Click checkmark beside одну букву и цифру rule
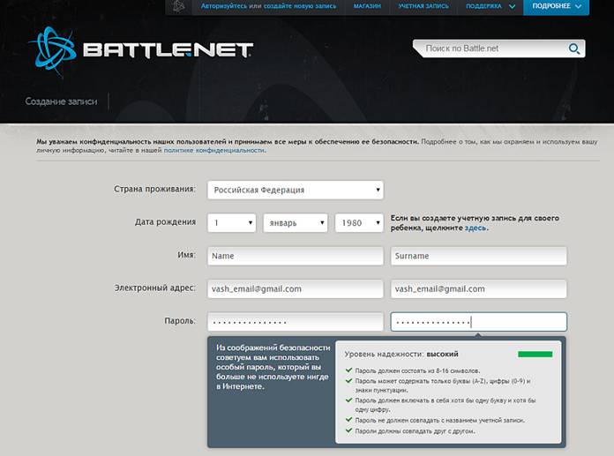The image size is (614, 456). tap(348, 400)
